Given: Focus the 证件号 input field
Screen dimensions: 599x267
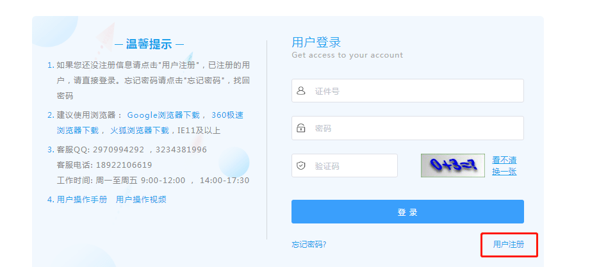Looking at the screenshot, I should (x=407, y=90).
